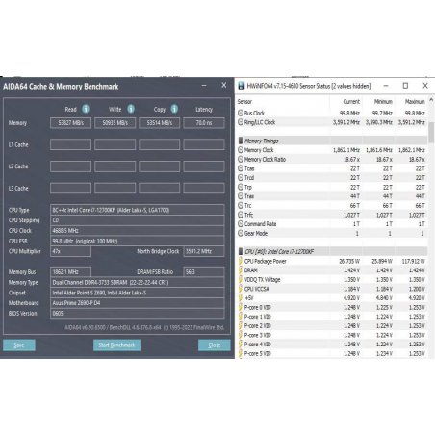Click the Memory Timings section icon
Viewport: 435px width, 435px height.
(x=241, y=141)
